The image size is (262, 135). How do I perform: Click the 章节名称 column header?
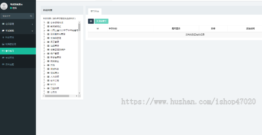click(130, 29)
